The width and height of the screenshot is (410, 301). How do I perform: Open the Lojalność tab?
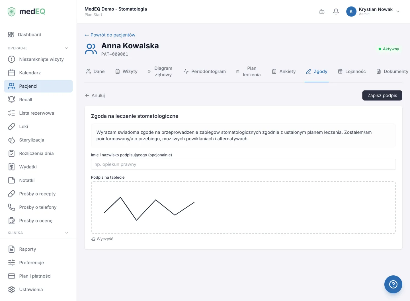pyautogui.click(x=352, y=71)
